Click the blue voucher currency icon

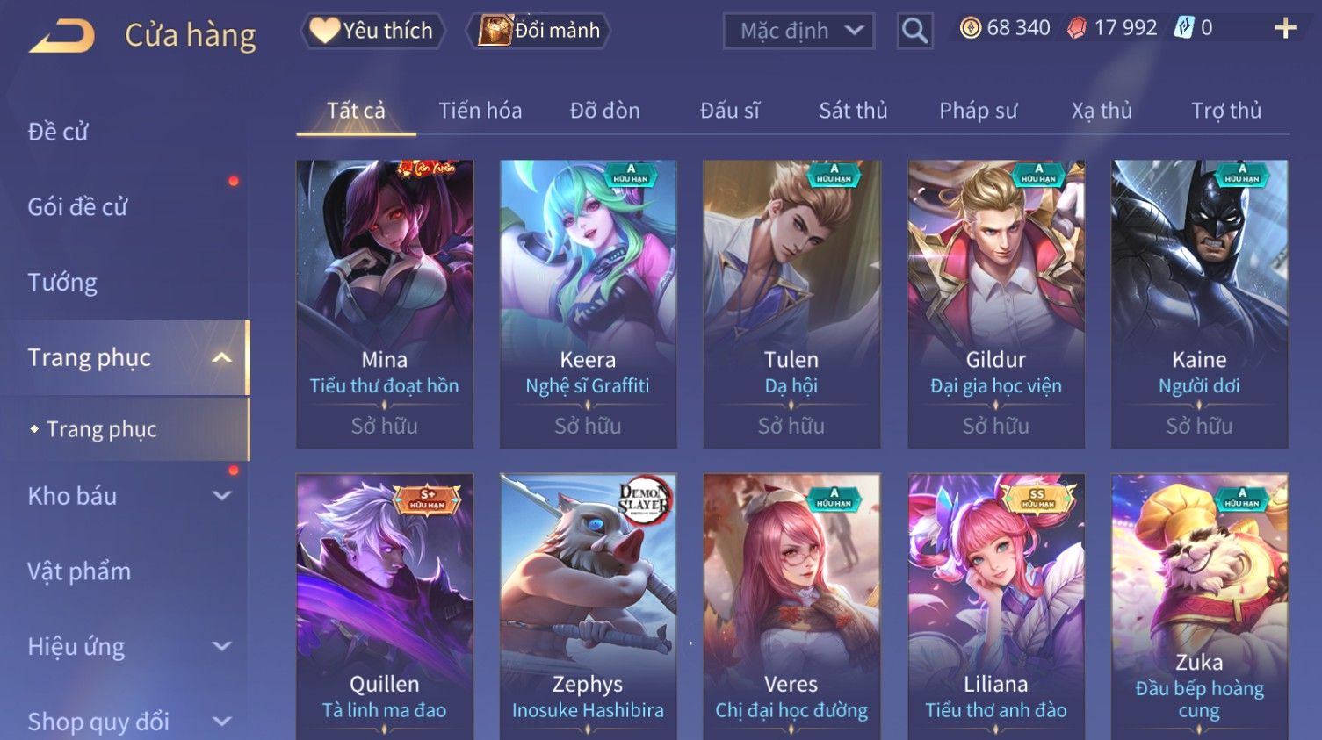(1184, 28)
